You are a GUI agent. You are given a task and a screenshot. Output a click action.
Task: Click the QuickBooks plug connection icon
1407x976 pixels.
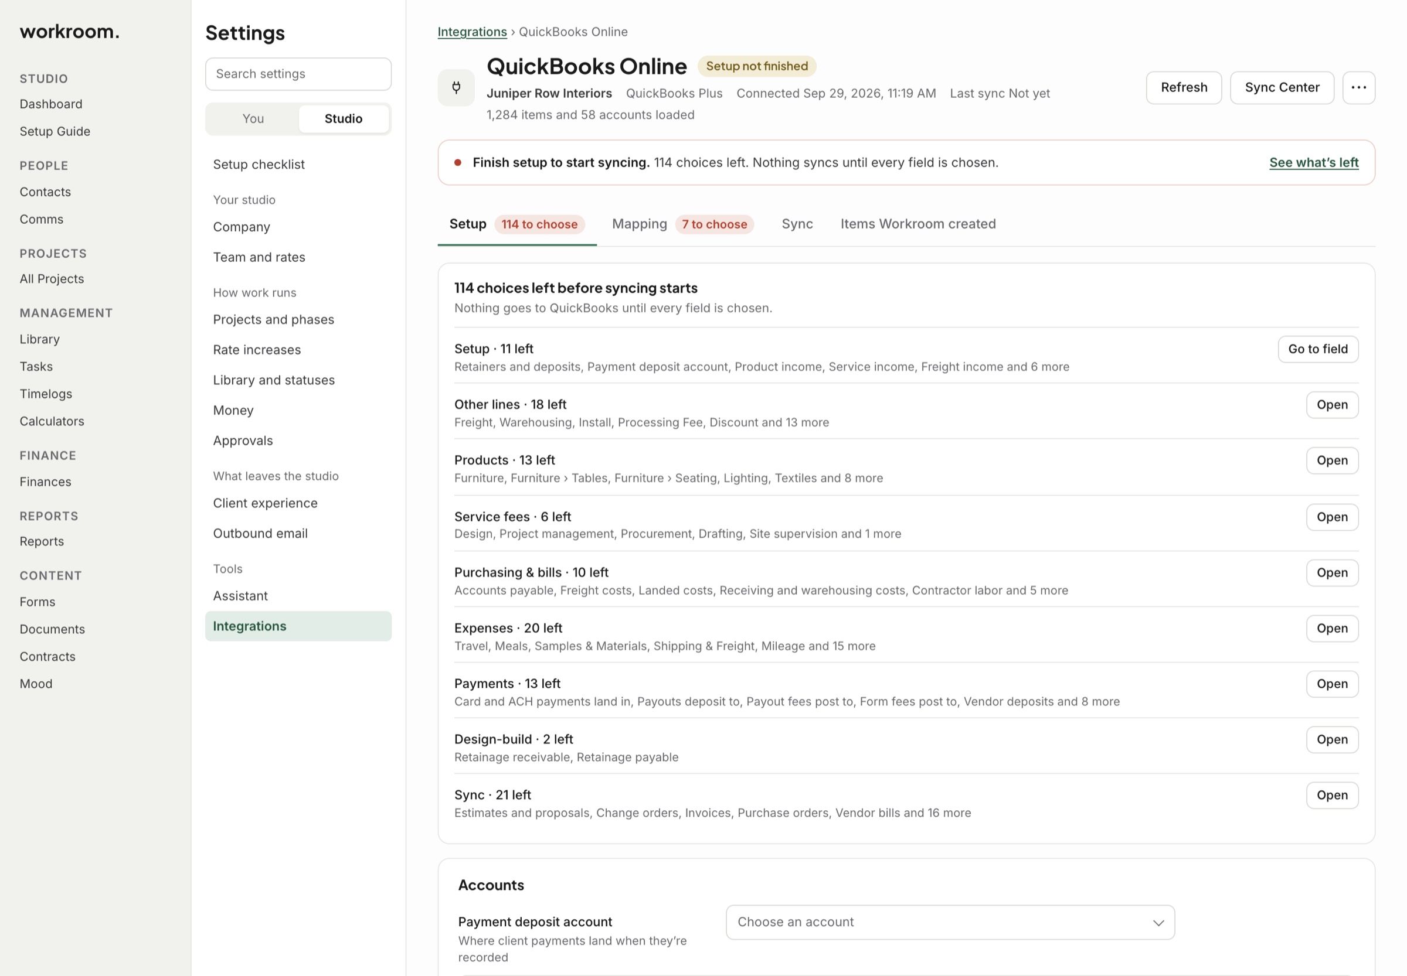click(x=456, y=87)
